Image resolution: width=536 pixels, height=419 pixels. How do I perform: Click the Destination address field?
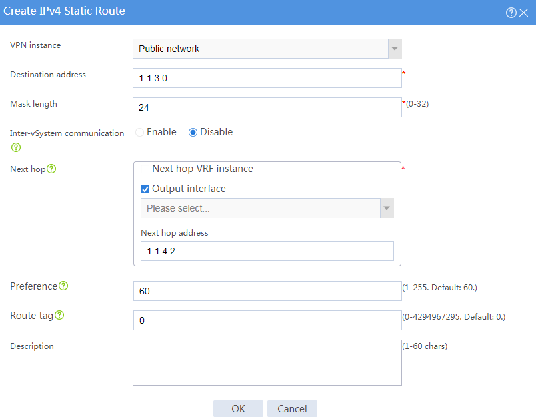[267, 78]
